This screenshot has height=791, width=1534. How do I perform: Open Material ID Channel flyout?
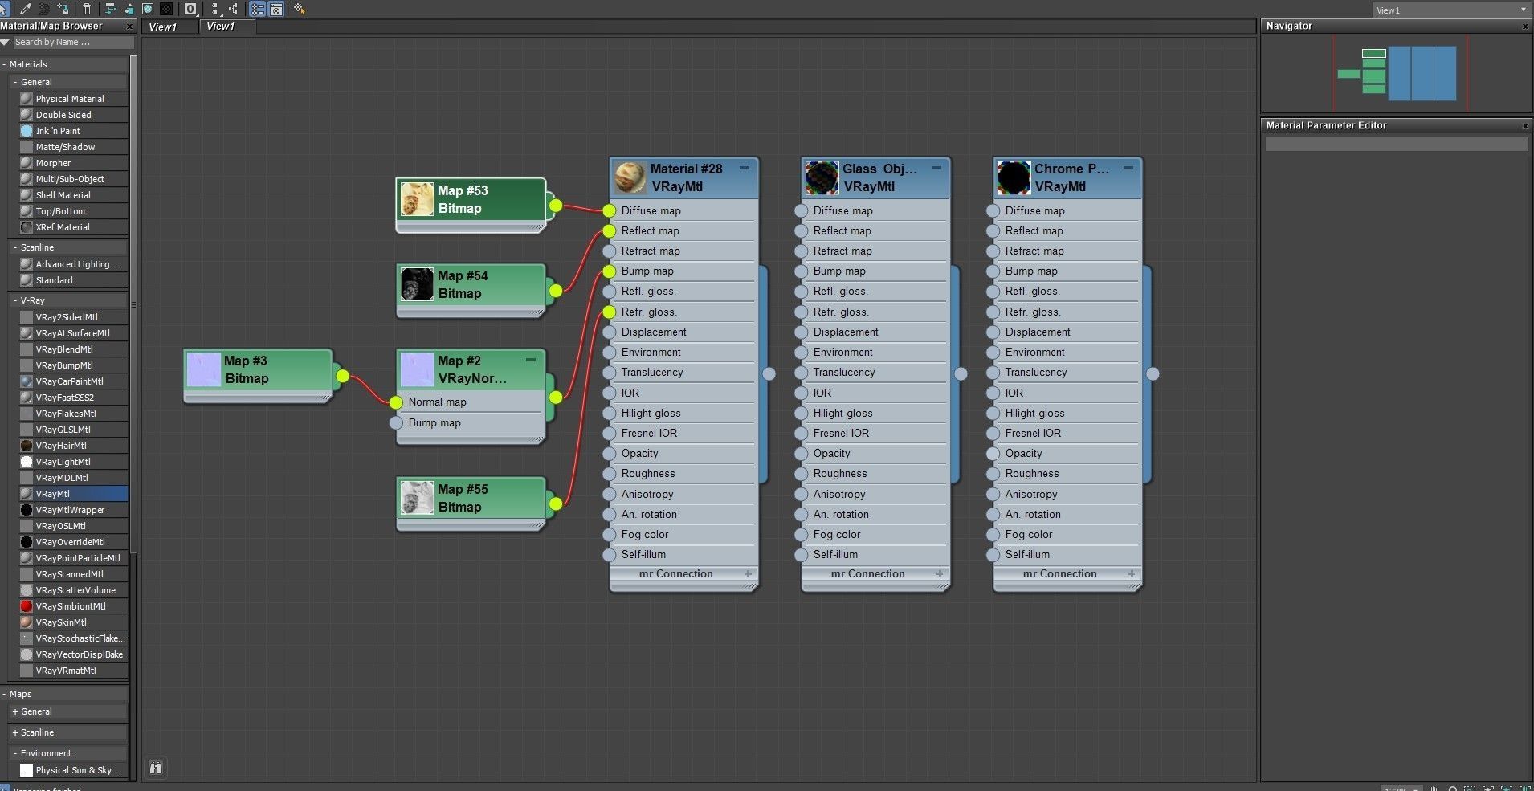(x=190, y=9)
